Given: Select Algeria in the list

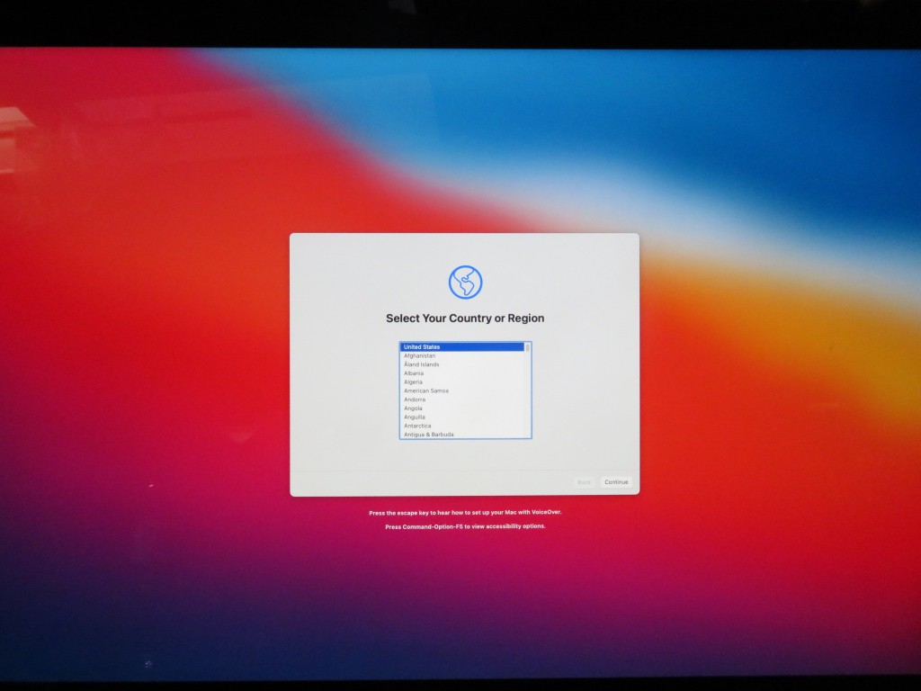Looking at the screenshot, I should [x=462, y=381].
